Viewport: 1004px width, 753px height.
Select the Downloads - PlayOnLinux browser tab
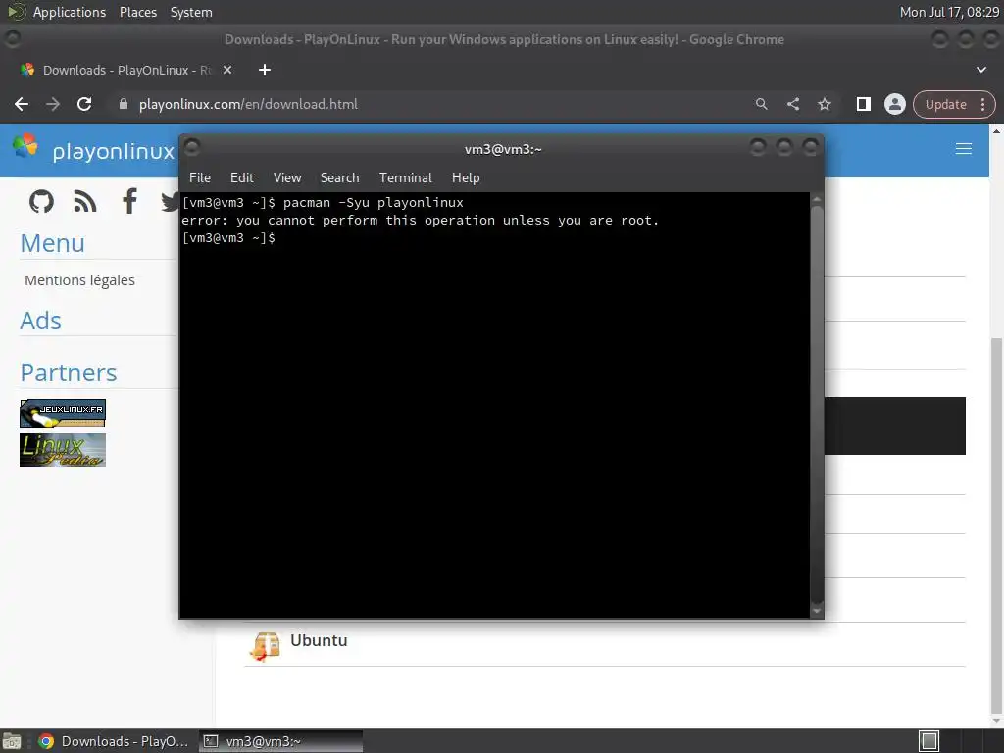click(x=126, y=70)
